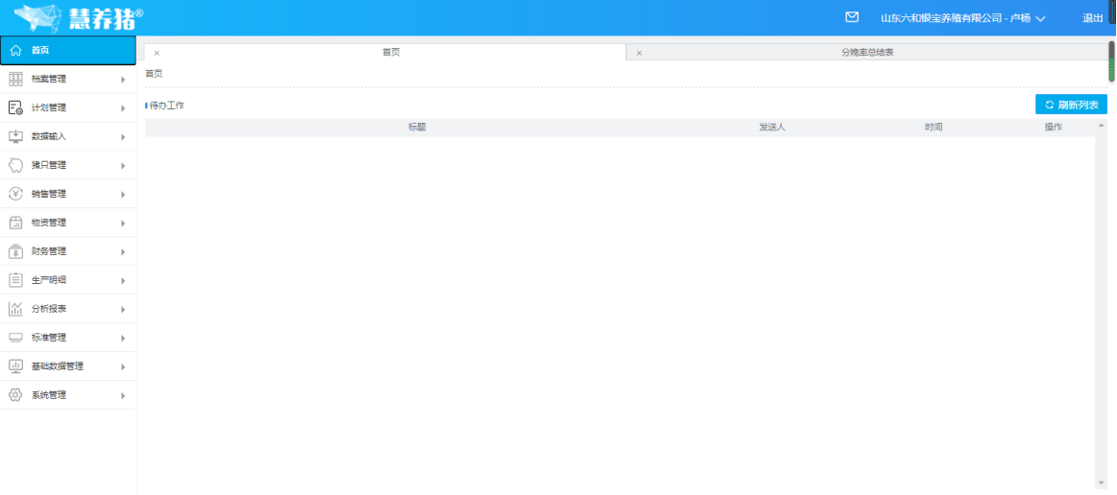Image resolution: width=1117 pixels, height=495 pixels.
Task: Expand the 数据输入 arrow
Action: click(123, 137)
